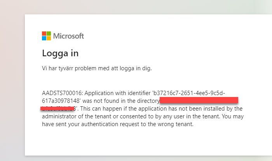The image size is (272, 161).
Task: Click the AADSTS700016 error code
Action: coord(62,93)
